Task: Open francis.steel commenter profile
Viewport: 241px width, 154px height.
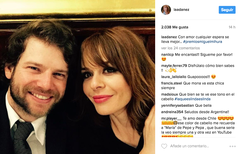Action: [171, 83]
